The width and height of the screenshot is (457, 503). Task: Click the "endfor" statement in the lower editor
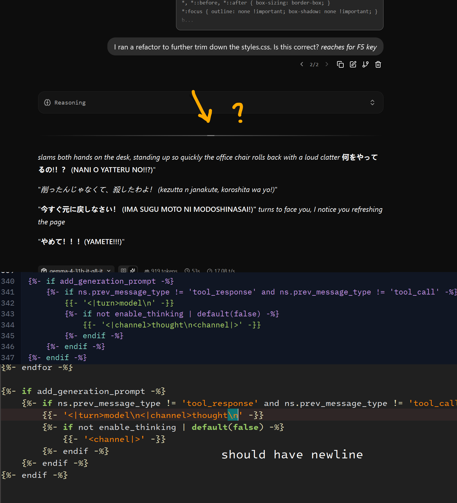coord(37,368)
